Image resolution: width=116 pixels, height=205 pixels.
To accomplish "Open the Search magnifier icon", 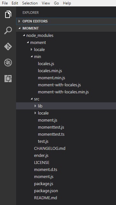I will pyautogui.click(x=8, y=30).
